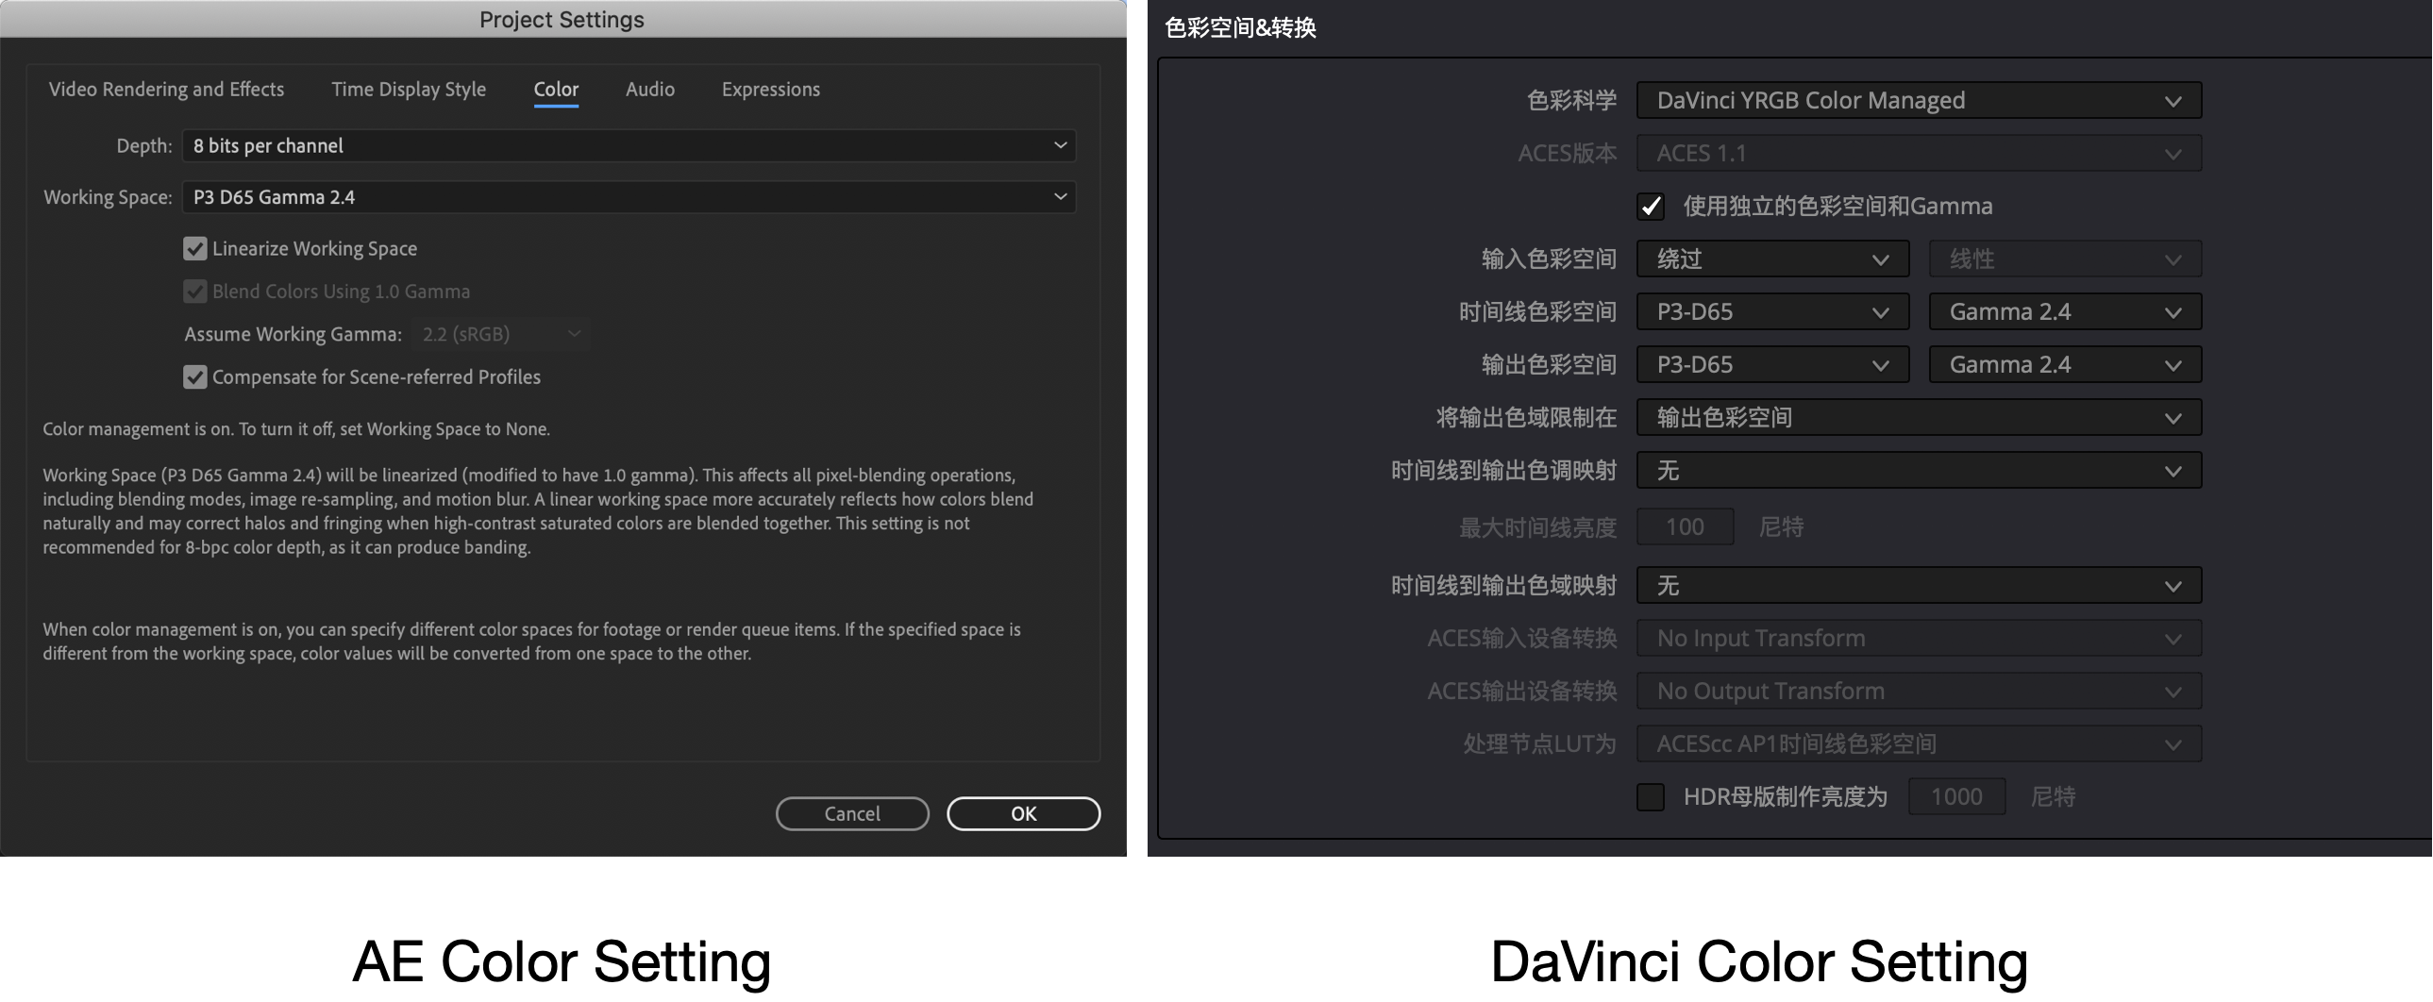Click OK in Project Settings dialog
Viewport: 2433px width, 1002px height.
1023,813
